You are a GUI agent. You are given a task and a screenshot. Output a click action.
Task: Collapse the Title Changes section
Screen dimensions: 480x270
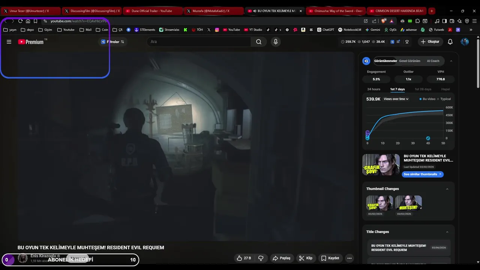click(x=447, y=232)
